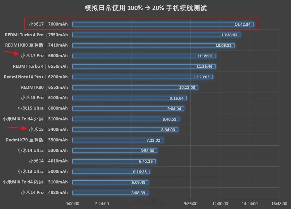The image size is (291, 209).
Task: Click the axis tick 12:00:00
Action: click(220, 204)
